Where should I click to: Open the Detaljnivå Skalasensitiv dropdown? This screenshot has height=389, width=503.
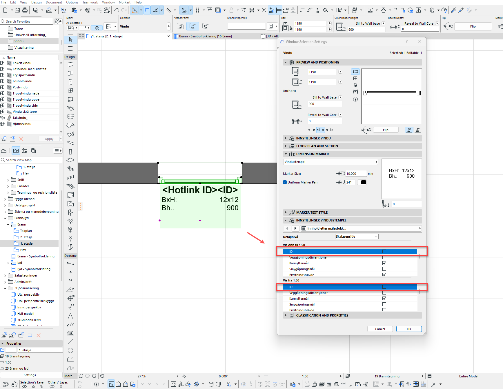[x=357, y=237]
